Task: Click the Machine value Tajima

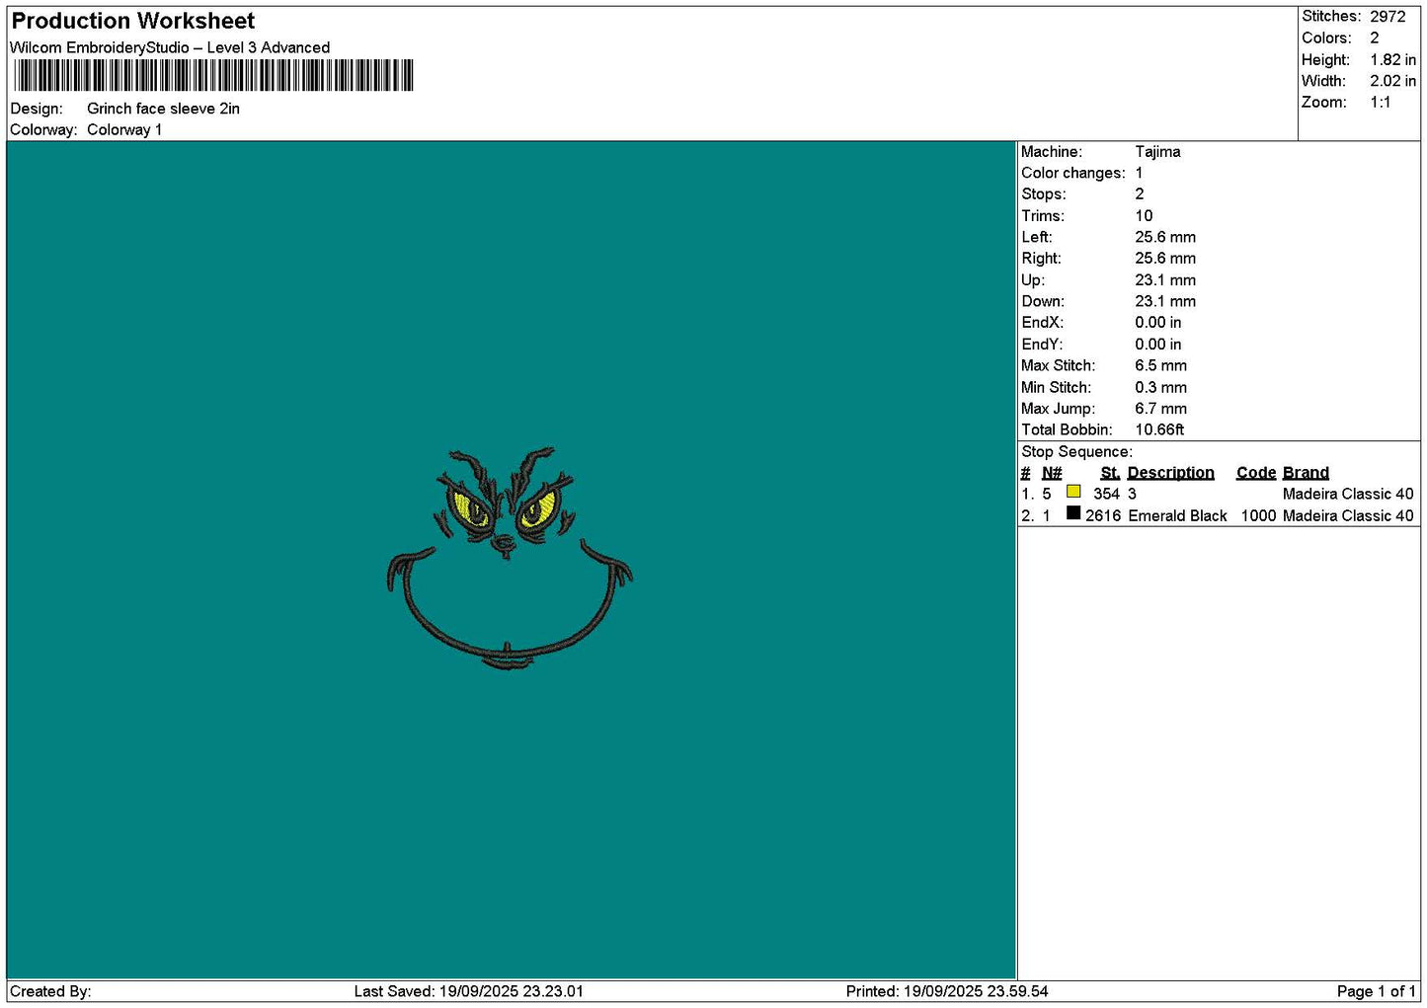Action: pos(1157,152)
